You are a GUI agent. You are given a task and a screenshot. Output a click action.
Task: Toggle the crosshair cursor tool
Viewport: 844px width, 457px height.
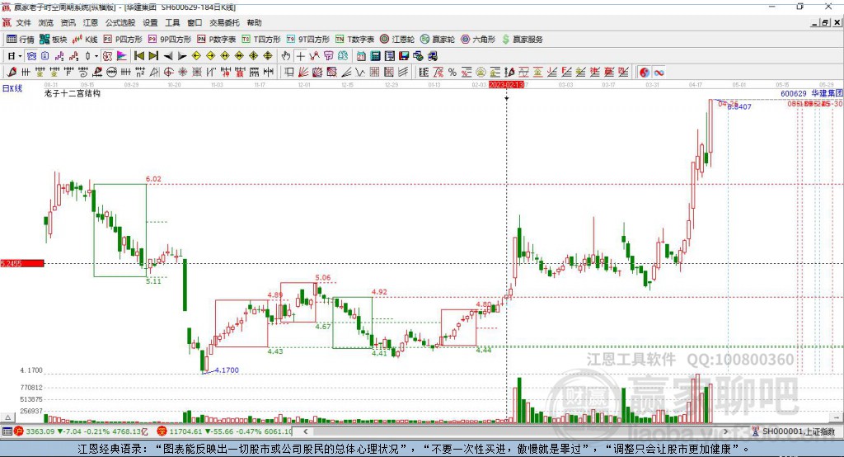[300, 56]
